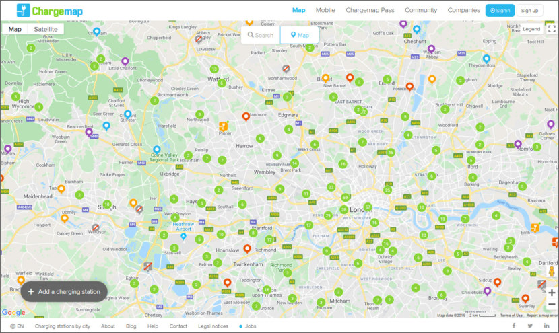
Task: Click the blue pin near Colne Valley Regional Park
Action: [x=156, y=149]
